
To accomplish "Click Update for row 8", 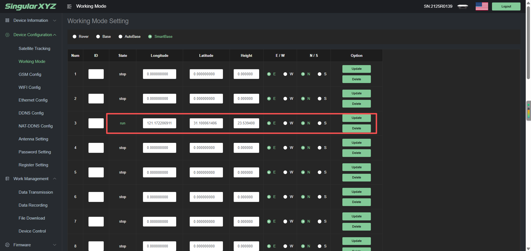I will click(356, 241).
